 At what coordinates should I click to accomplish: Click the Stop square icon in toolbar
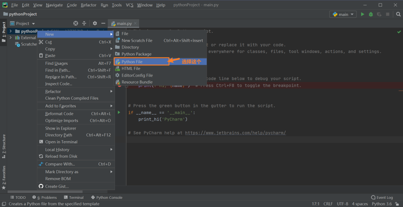pyautogui.click(x=388, y=15)
